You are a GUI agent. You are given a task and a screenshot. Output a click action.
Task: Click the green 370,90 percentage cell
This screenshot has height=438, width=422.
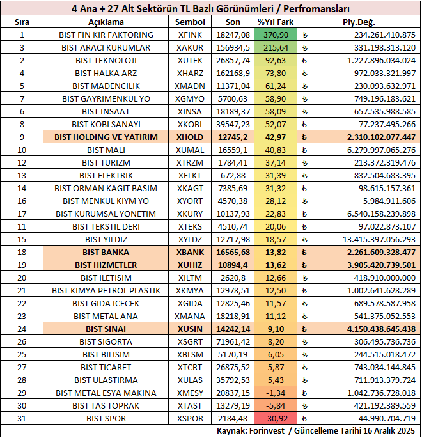tap(276, 35)
